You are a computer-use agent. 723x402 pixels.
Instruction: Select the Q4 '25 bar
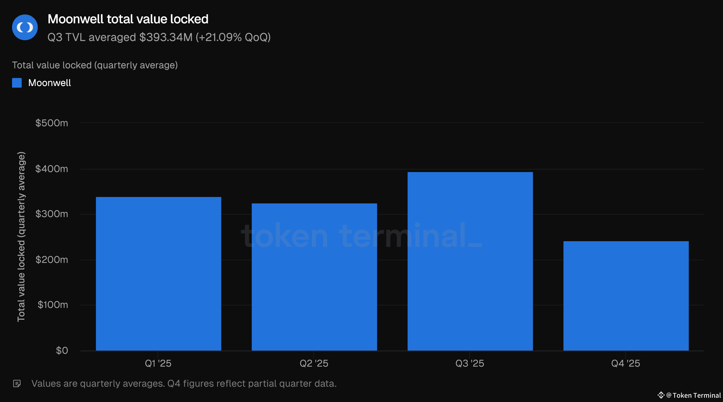(626, 296)
